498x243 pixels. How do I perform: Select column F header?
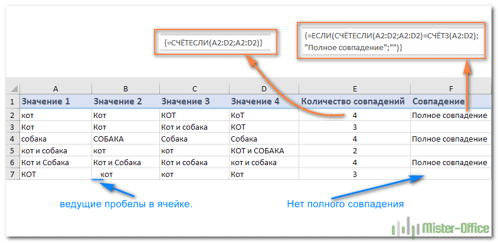click(451, 88)
